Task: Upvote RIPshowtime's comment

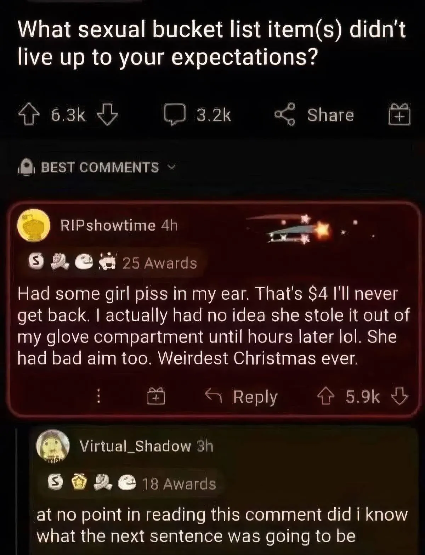Action: [325, 396]
